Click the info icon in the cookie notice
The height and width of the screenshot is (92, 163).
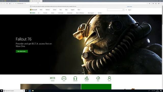(x=31, y=6)
